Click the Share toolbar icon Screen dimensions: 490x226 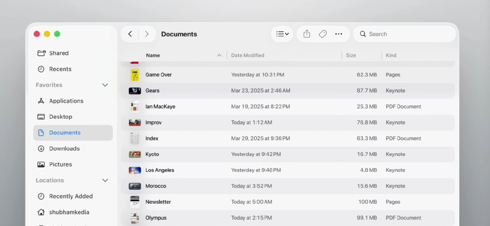tap(307, 34)
